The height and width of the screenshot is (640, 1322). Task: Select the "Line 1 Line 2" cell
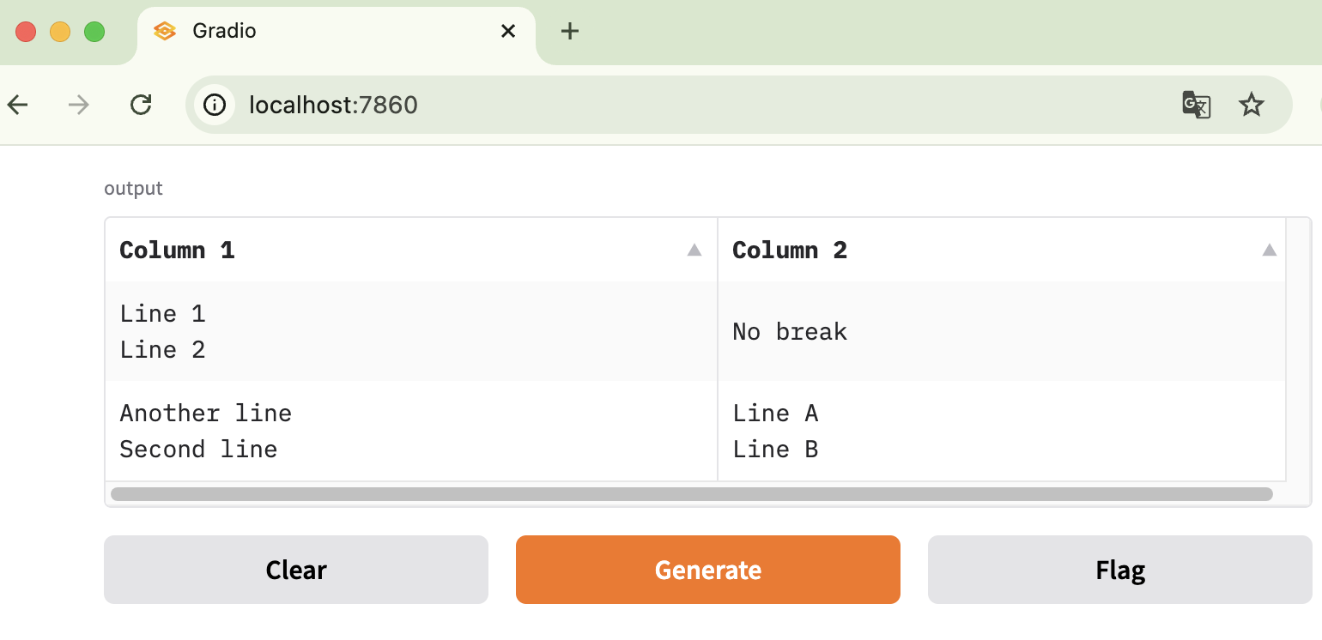[x=410, y=332]
